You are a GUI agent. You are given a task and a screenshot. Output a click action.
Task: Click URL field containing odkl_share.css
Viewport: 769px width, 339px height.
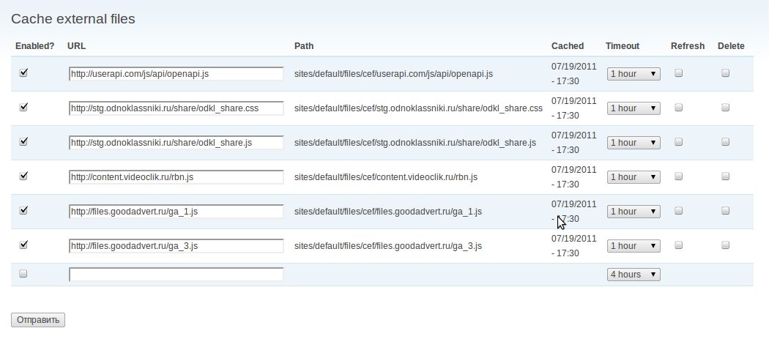click(176, 108)
